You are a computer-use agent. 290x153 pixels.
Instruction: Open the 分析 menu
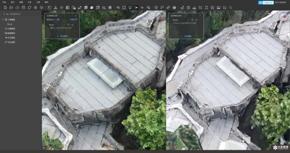[29, 2]
